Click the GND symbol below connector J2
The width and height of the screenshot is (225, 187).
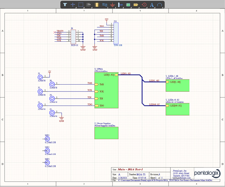point(62,119)
